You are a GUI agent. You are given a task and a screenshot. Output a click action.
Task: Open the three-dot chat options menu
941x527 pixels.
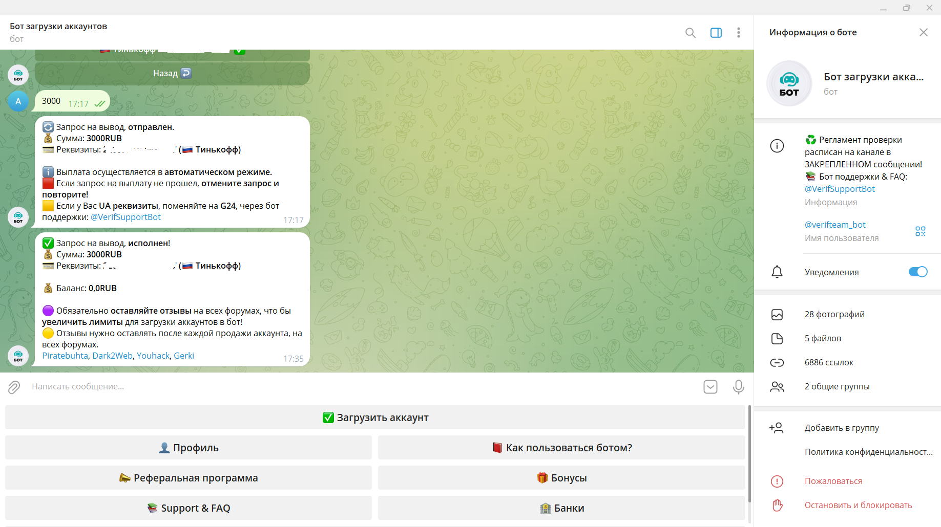[x=738, y=33]
